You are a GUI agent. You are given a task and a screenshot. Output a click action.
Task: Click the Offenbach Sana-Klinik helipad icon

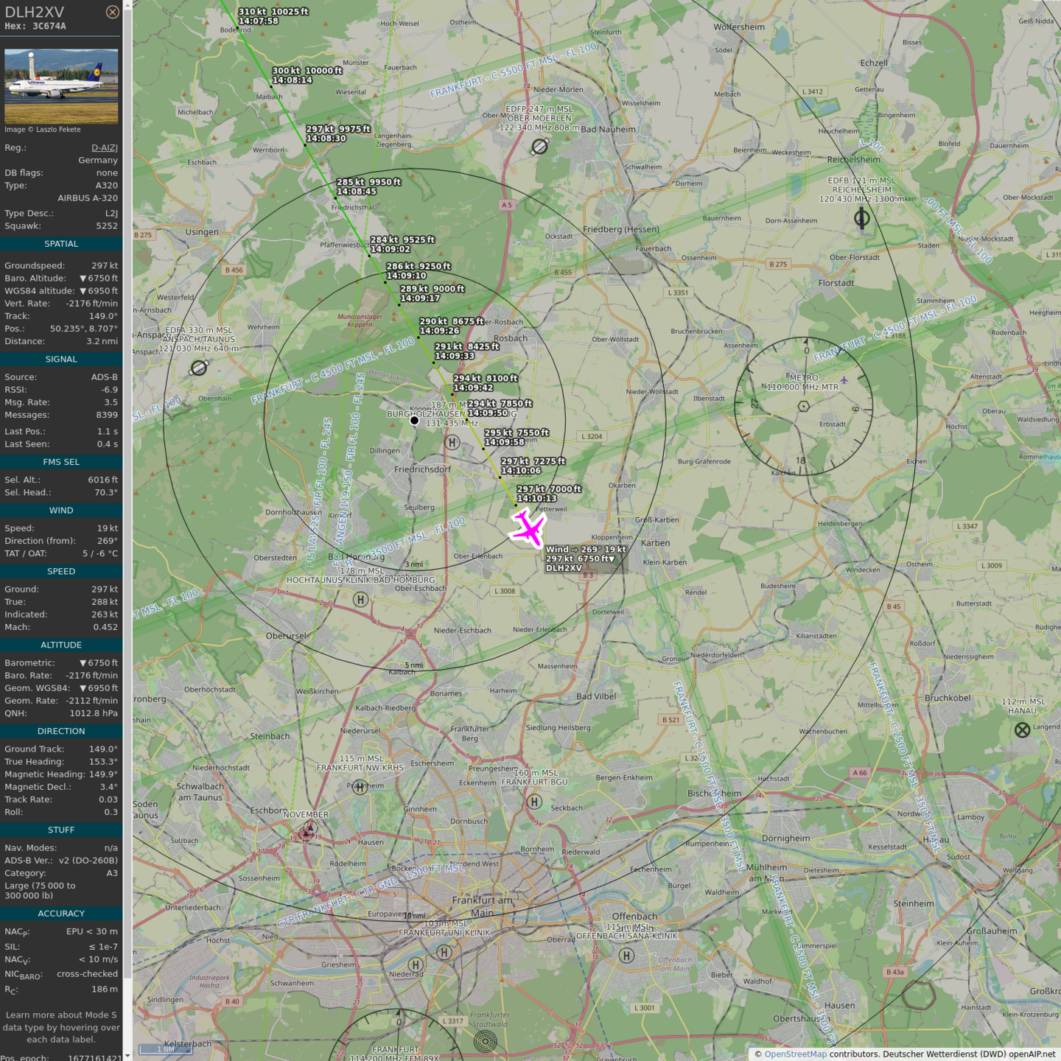click(x=626, y=956)
